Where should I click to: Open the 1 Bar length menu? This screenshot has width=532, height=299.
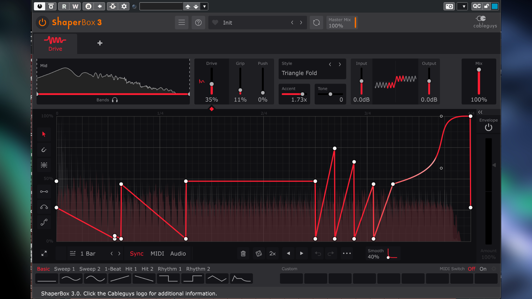[88, 254]
